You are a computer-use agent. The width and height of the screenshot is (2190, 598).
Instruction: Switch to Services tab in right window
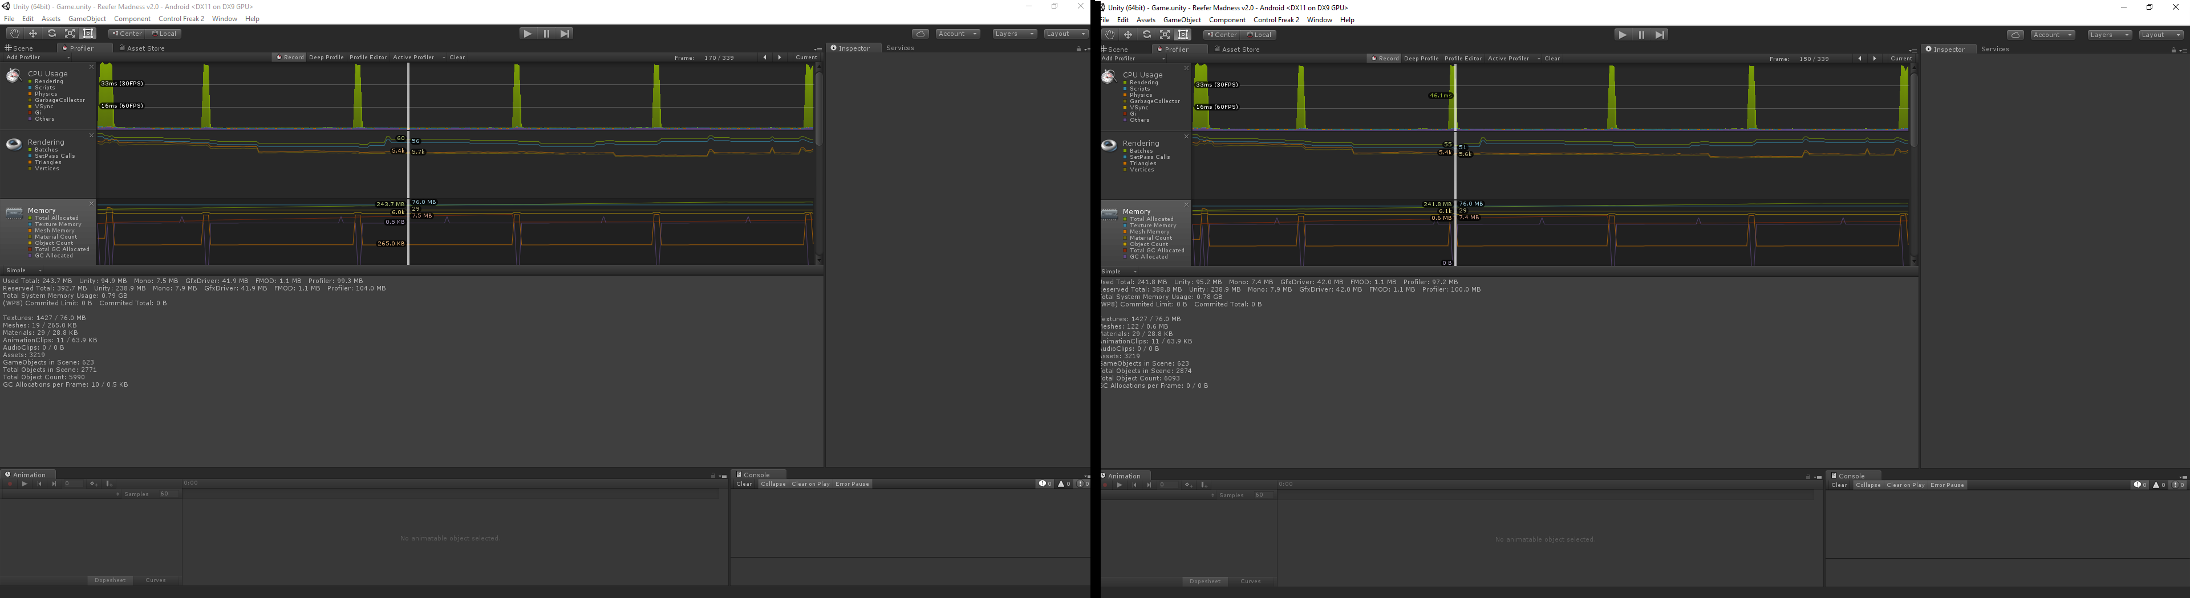click(x=1996, y=50)
